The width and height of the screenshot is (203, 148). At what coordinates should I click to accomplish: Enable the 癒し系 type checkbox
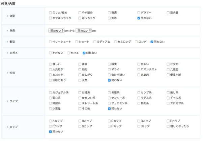coord(168,93)
